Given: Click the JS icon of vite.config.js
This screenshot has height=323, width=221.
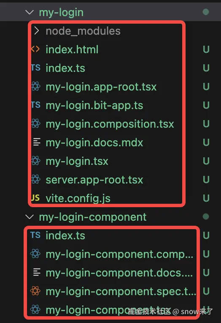Looking at the screenshot, I should 35,198.
